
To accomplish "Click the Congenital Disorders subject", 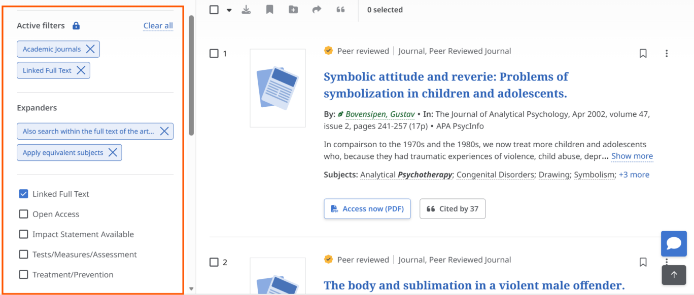I will coord(496,175).
